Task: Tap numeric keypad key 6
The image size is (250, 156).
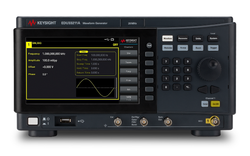Action: click(188, 70)
